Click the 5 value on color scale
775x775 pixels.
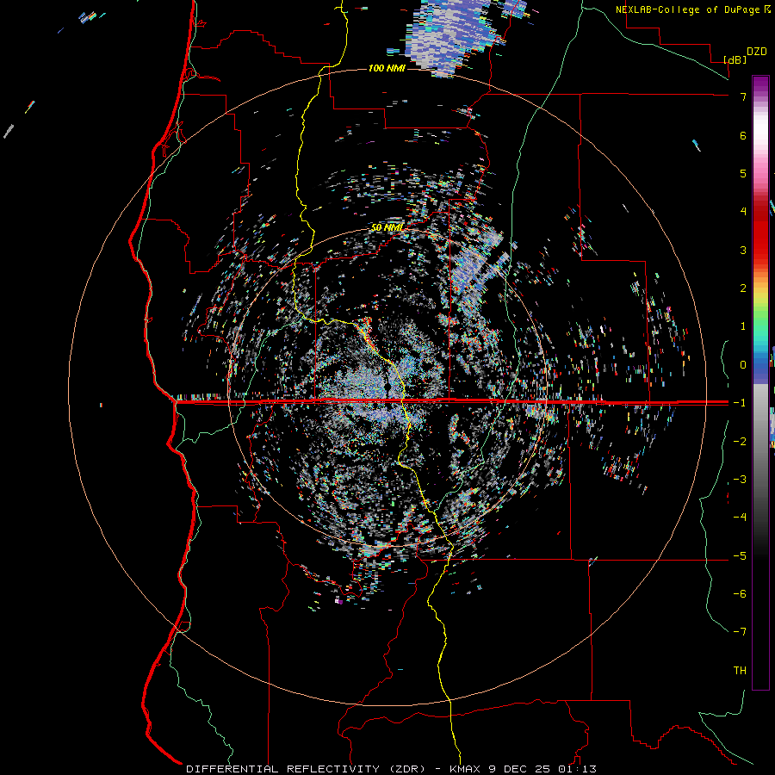[743, 173]
